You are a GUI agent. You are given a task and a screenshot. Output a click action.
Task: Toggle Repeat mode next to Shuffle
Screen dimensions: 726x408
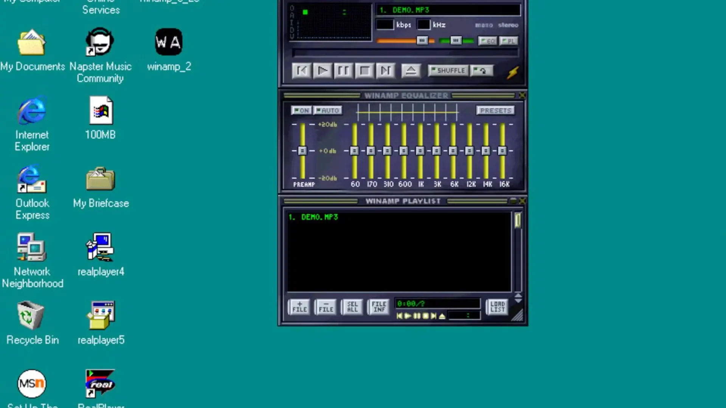coord(482,71)
